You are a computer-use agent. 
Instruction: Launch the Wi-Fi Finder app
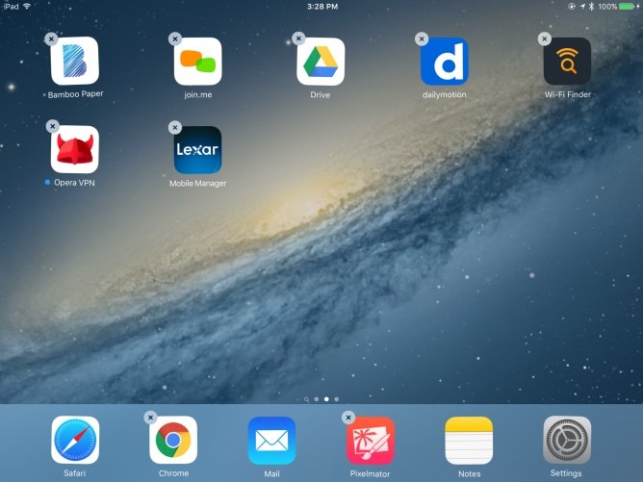[568, 62]
